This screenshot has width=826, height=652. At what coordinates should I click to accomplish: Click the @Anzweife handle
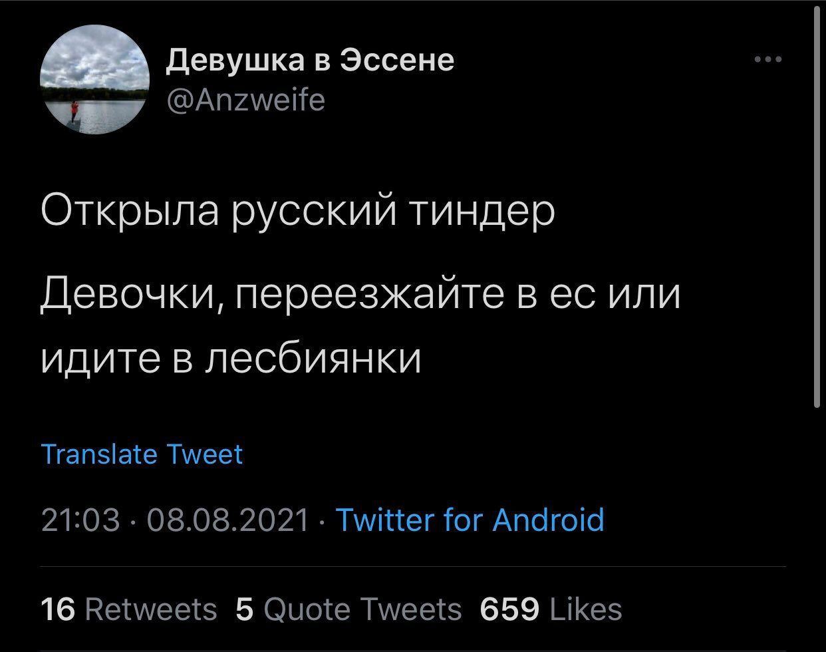pyautogui.click(x=245, y=100)
